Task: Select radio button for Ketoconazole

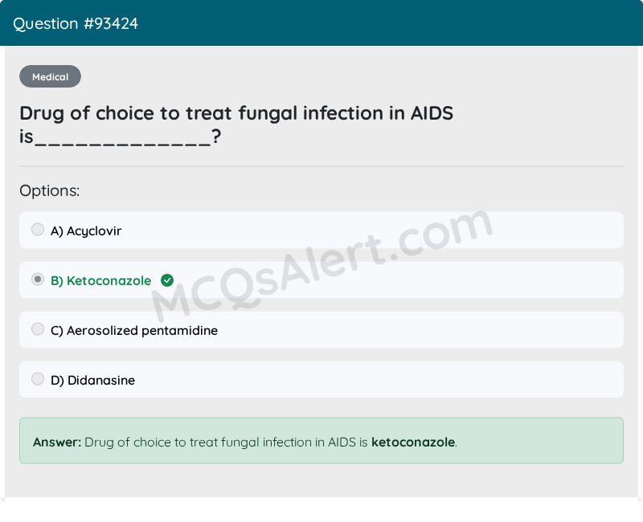Action: 38,279
